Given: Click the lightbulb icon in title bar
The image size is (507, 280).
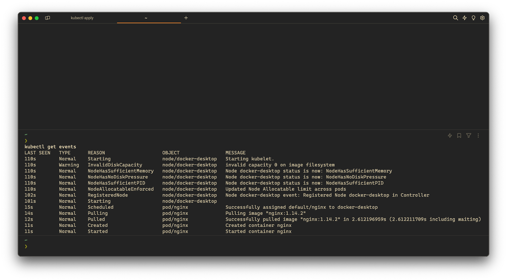Looking at the screenshot, I should [x=473, y=18].
